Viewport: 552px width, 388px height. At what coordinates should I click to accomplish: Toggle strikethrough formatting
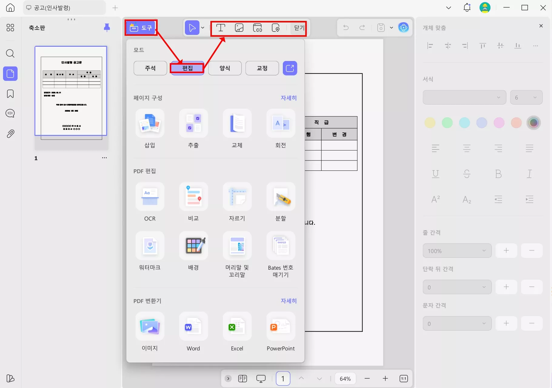click(x=467, y=174)
